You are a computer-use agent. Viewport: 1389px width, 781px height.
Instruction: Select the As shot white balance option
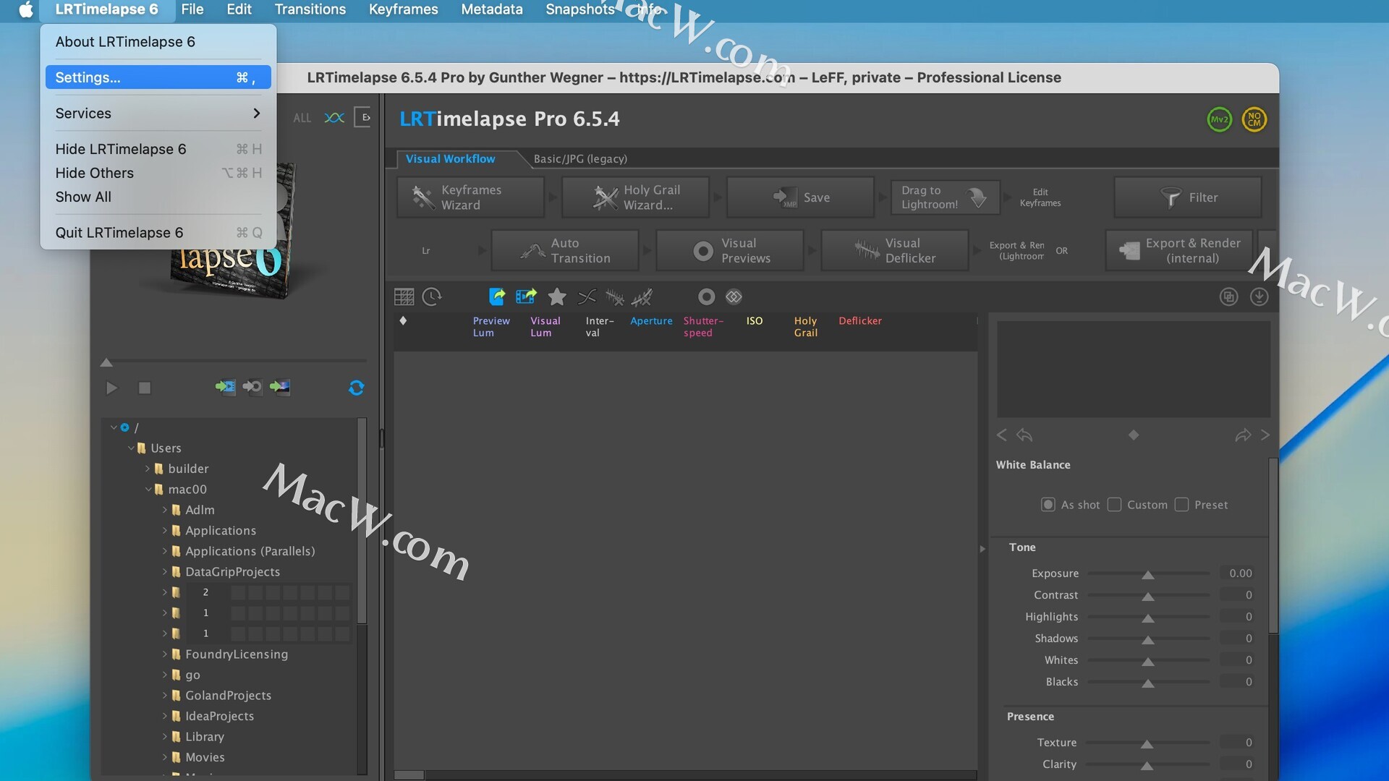point(1048,505)
